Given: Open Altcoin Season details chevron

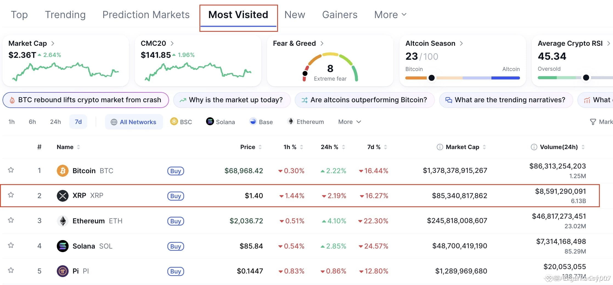Looking at the screenshot, I should (x=461, y=43).
